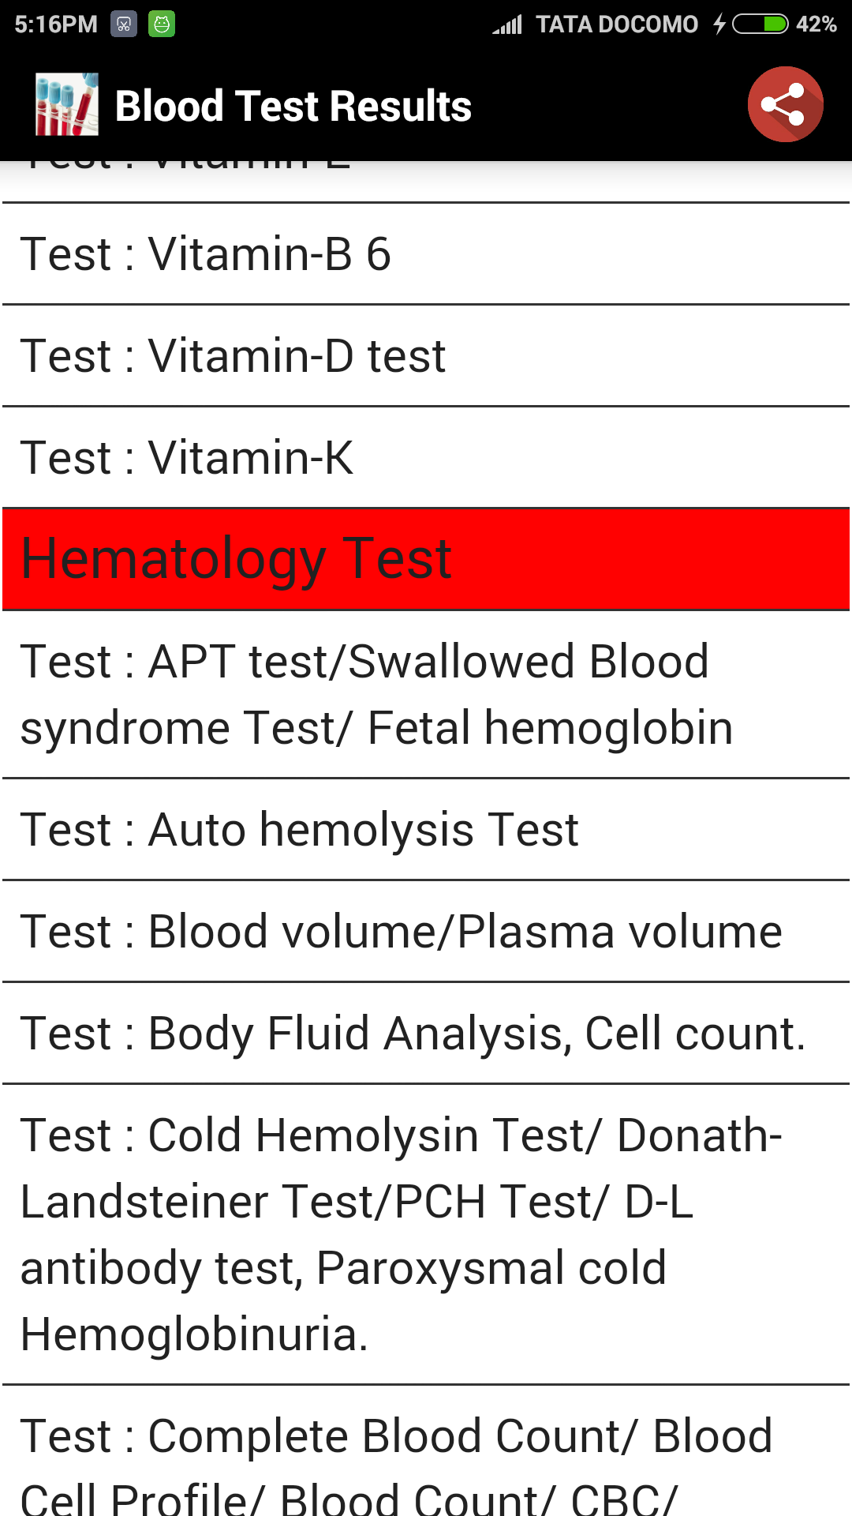Image resolution: width=852 pixels, height=1516 pixels.
Task: Open APT test/Swallowed Blood syndrome entry
Action: click(426, 695)
